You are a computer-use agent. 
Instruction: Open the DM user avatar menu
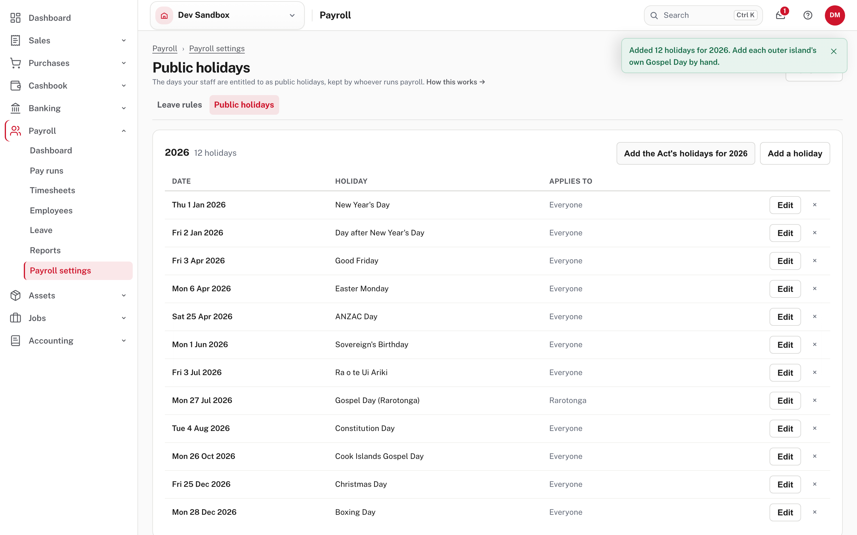(x=835, y=15)
